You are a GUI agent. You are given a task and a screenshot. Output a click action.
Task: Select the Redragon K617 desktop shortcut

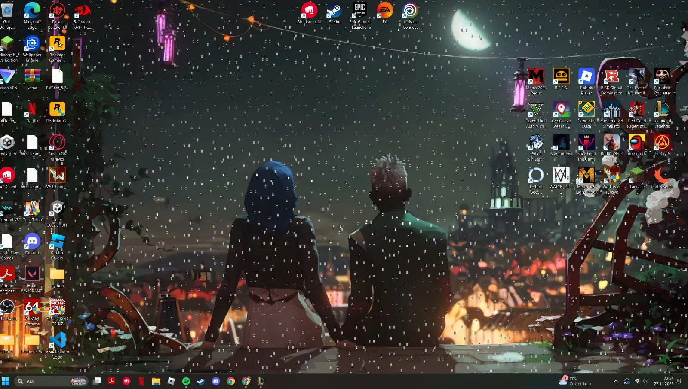coord(82,15)
